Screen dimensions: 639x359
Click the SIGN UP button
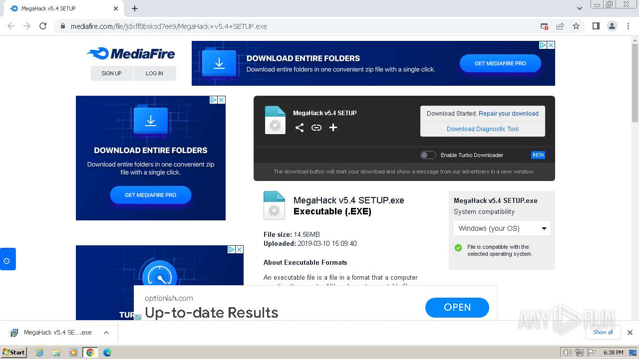[x=112, y=73]
